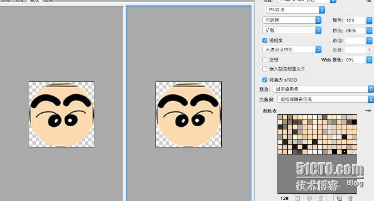Click the 颜色 128 value field
This screenshot has width=374, height=201.
coord(356,21)
